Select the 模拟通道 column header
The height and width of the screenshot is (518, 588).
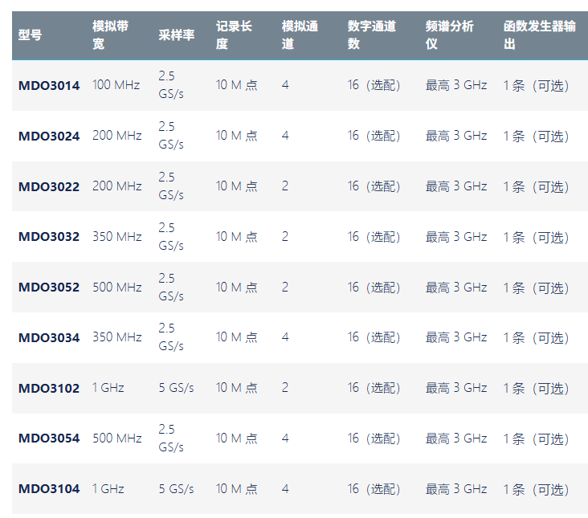point(300,35)
